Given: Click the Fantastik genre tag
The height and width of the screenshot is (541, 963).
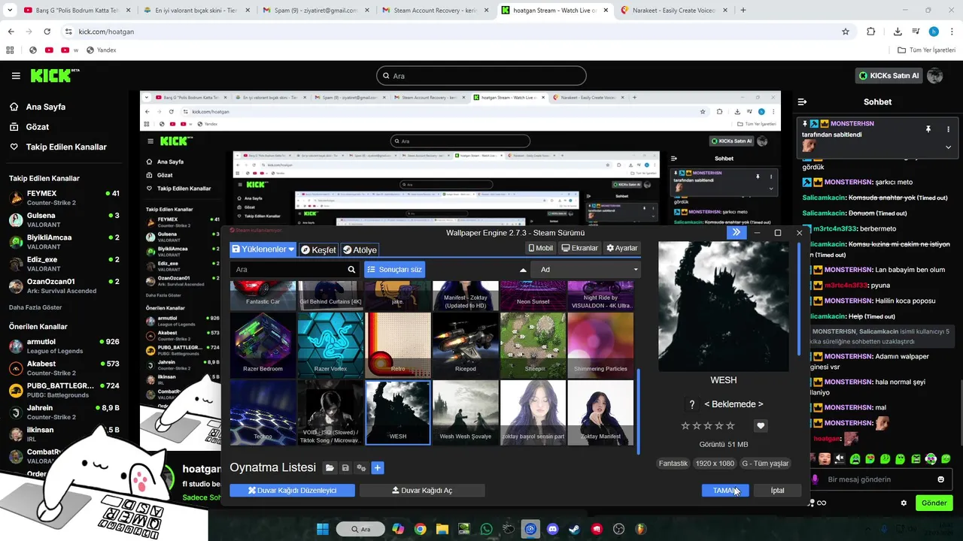Looking at the screenshot, I should (x=673, y=464).
